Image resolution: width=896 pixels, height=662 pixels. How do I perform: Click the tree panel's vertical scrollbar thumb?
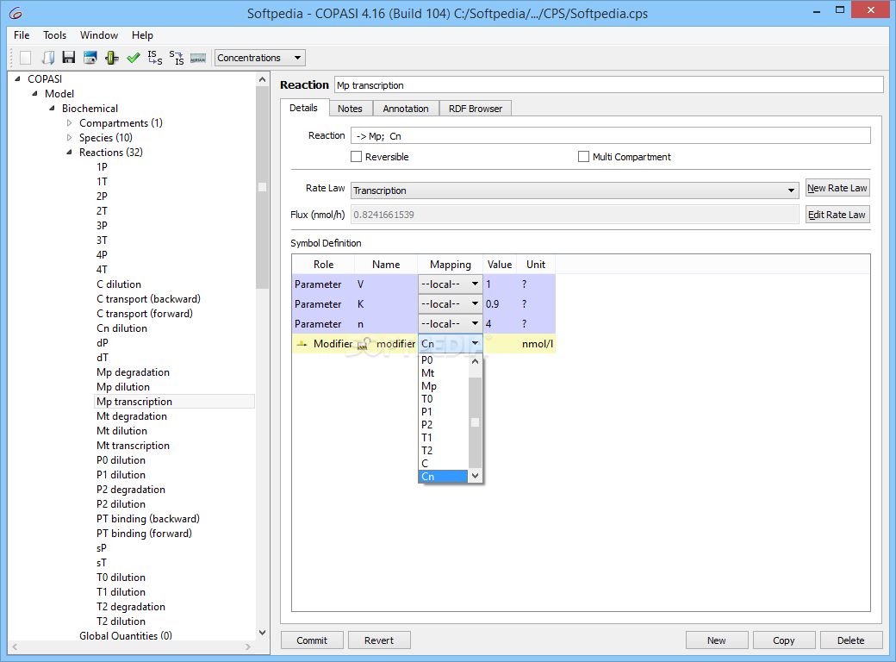coord(262,189)
